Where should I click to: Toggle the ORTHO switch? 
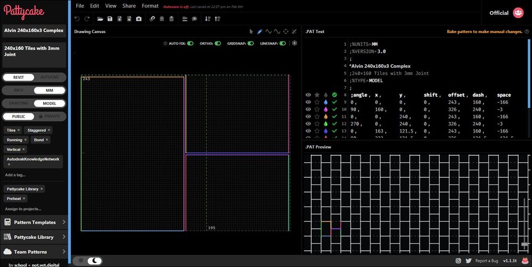coord(217,43)
